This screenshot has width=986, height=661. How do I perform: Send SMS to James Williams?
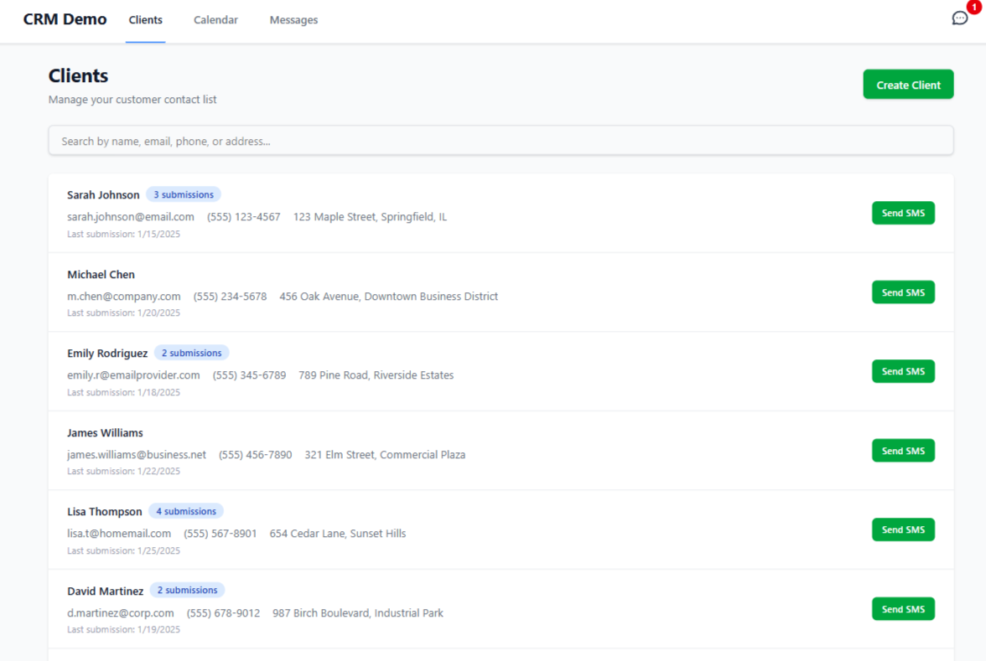click(x=903, y=450)
